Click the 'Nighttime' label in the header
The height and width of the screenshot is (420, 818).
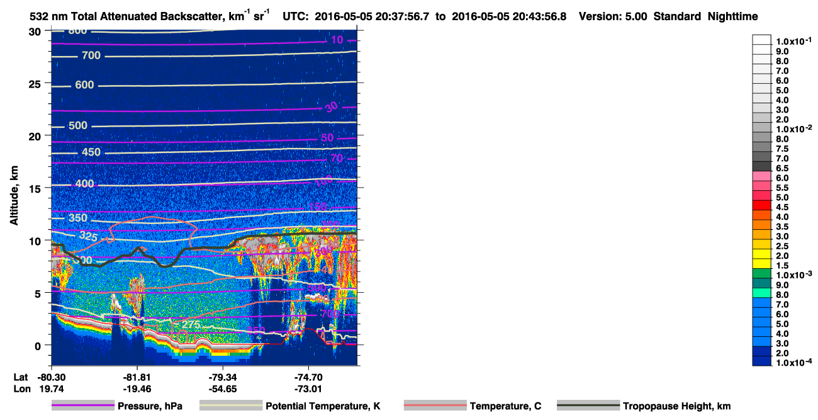pos(733,17)
